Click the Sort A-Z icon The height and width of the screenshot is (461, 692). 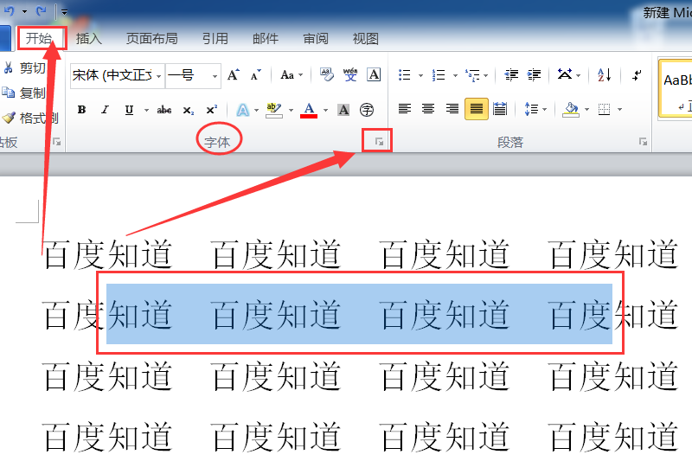click(x=604, y=74)
